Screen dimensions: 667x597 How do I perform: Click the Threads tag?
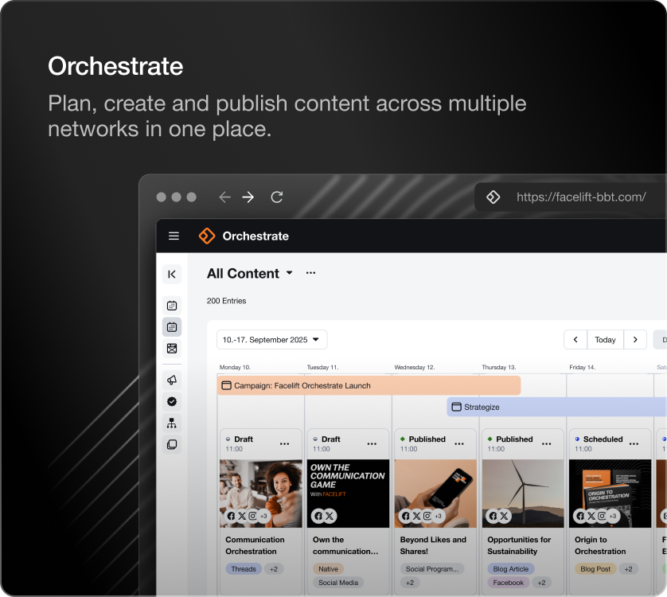point(244,569)
